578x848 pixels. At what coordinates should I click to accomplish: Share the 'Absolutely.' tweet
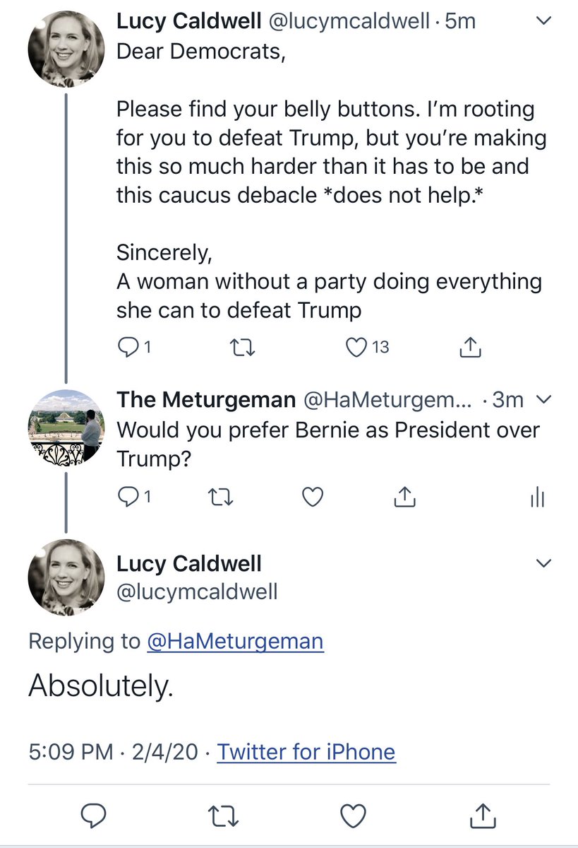click(x=484, y=816)
